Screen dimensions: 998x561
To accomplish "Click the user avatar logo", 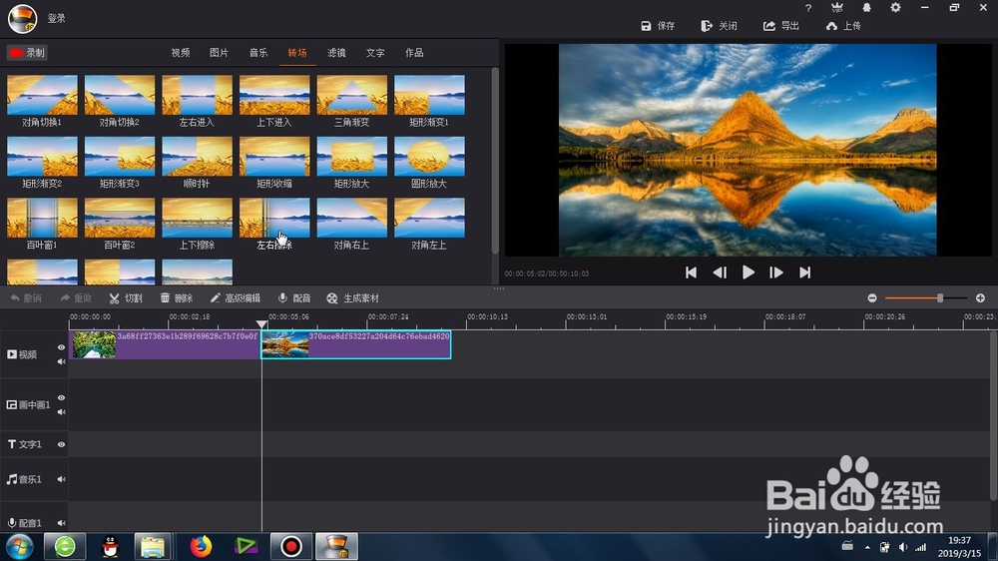I will pyautogui.click(x=22, y=18).
